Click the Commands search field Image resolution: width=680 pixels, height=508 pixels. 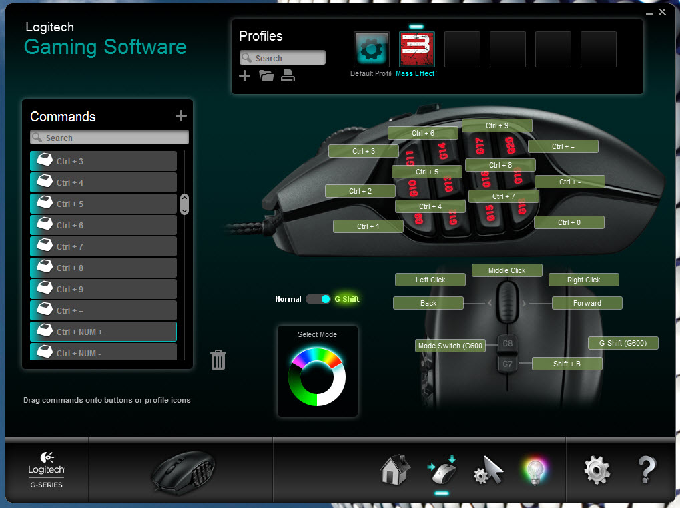pos(109,137)
